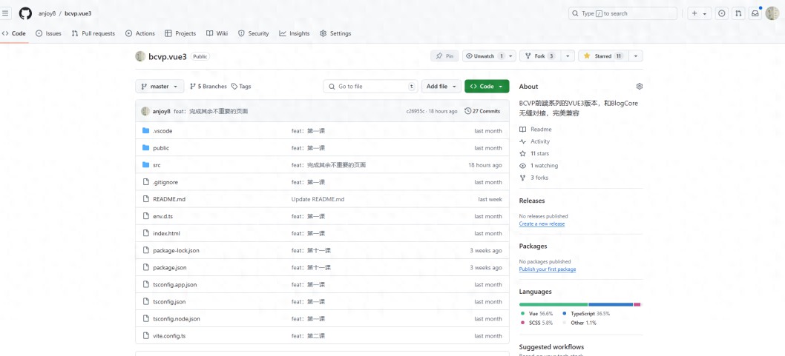Expand the Starred lists dropdown arrow
This screenshot has height=356, width=785.
coord(636,56)
